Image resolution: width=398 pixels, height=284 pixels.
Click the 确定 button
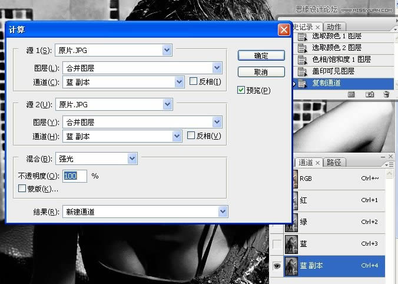click(x=261, y=55)
